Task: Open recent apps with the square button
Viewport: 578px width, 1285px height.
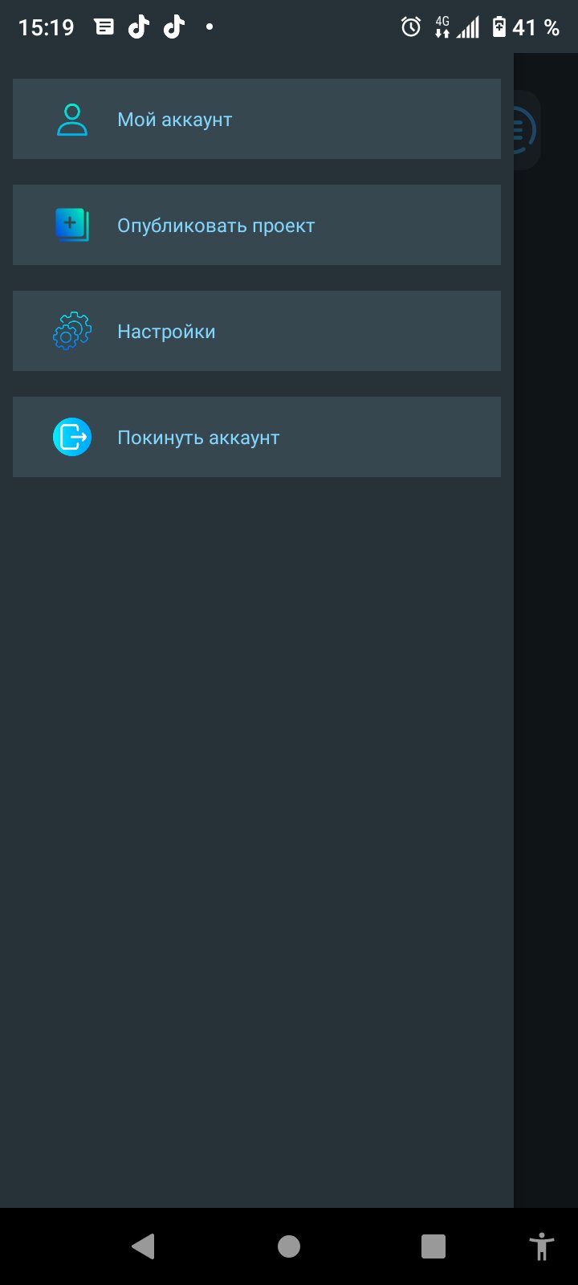Action: click(433, 1246)
